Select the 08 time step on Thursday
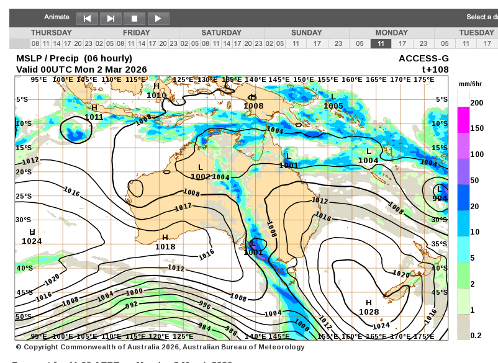 (35, 43)
